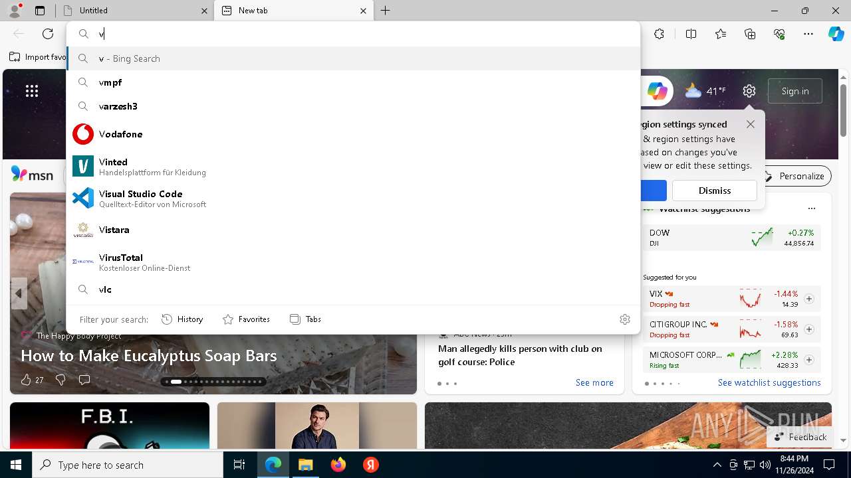Click the Feedback button
The height and width of the screenshot is (478, 851).
(800, 437)
